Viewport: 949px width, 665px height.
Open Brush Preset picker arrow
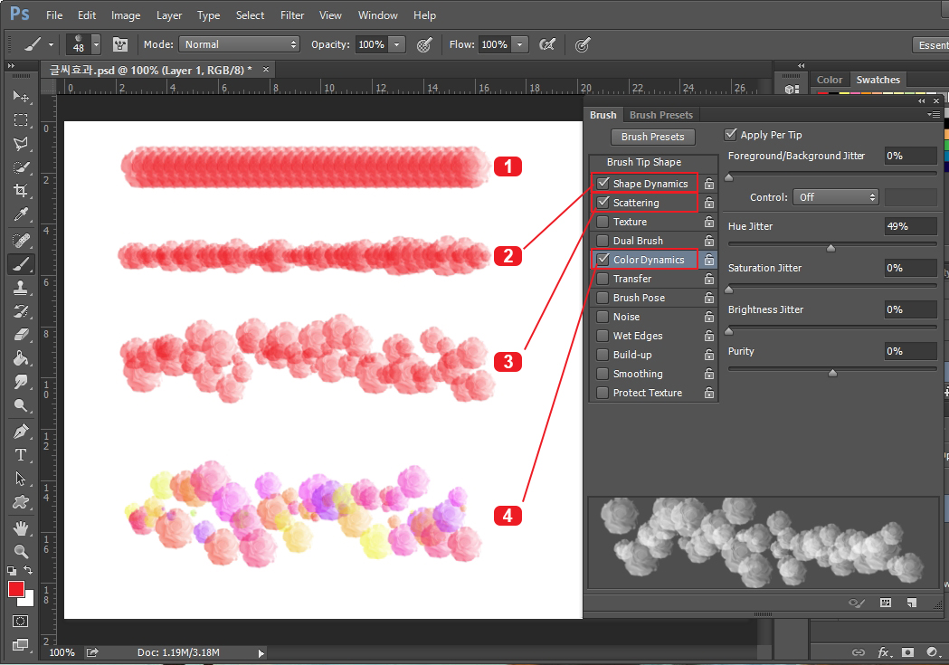tap(96, 44)
